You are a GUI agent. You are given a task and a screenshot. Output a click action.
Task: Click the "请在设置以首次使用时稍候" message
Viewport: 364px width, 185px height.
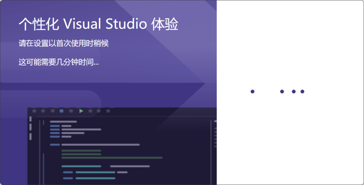point(64,44)
